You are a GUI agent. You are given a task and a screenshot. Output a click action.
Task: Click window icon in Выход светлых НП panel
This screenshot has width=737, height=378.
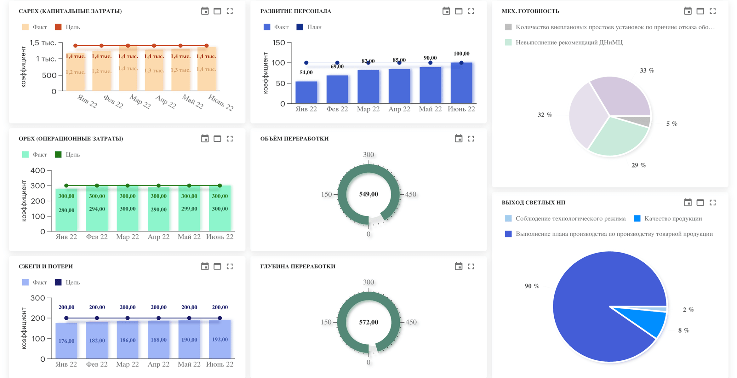[x=700, y=203]
